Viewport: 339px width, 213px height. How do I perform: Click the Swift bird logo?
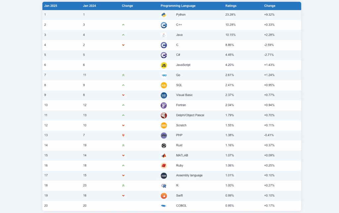pyautogui.click(x=164, y=196)
